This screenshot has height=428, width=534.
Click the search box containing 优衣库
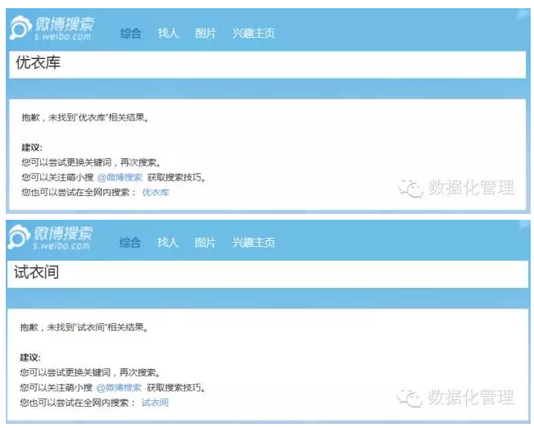[x=267, y=65]
